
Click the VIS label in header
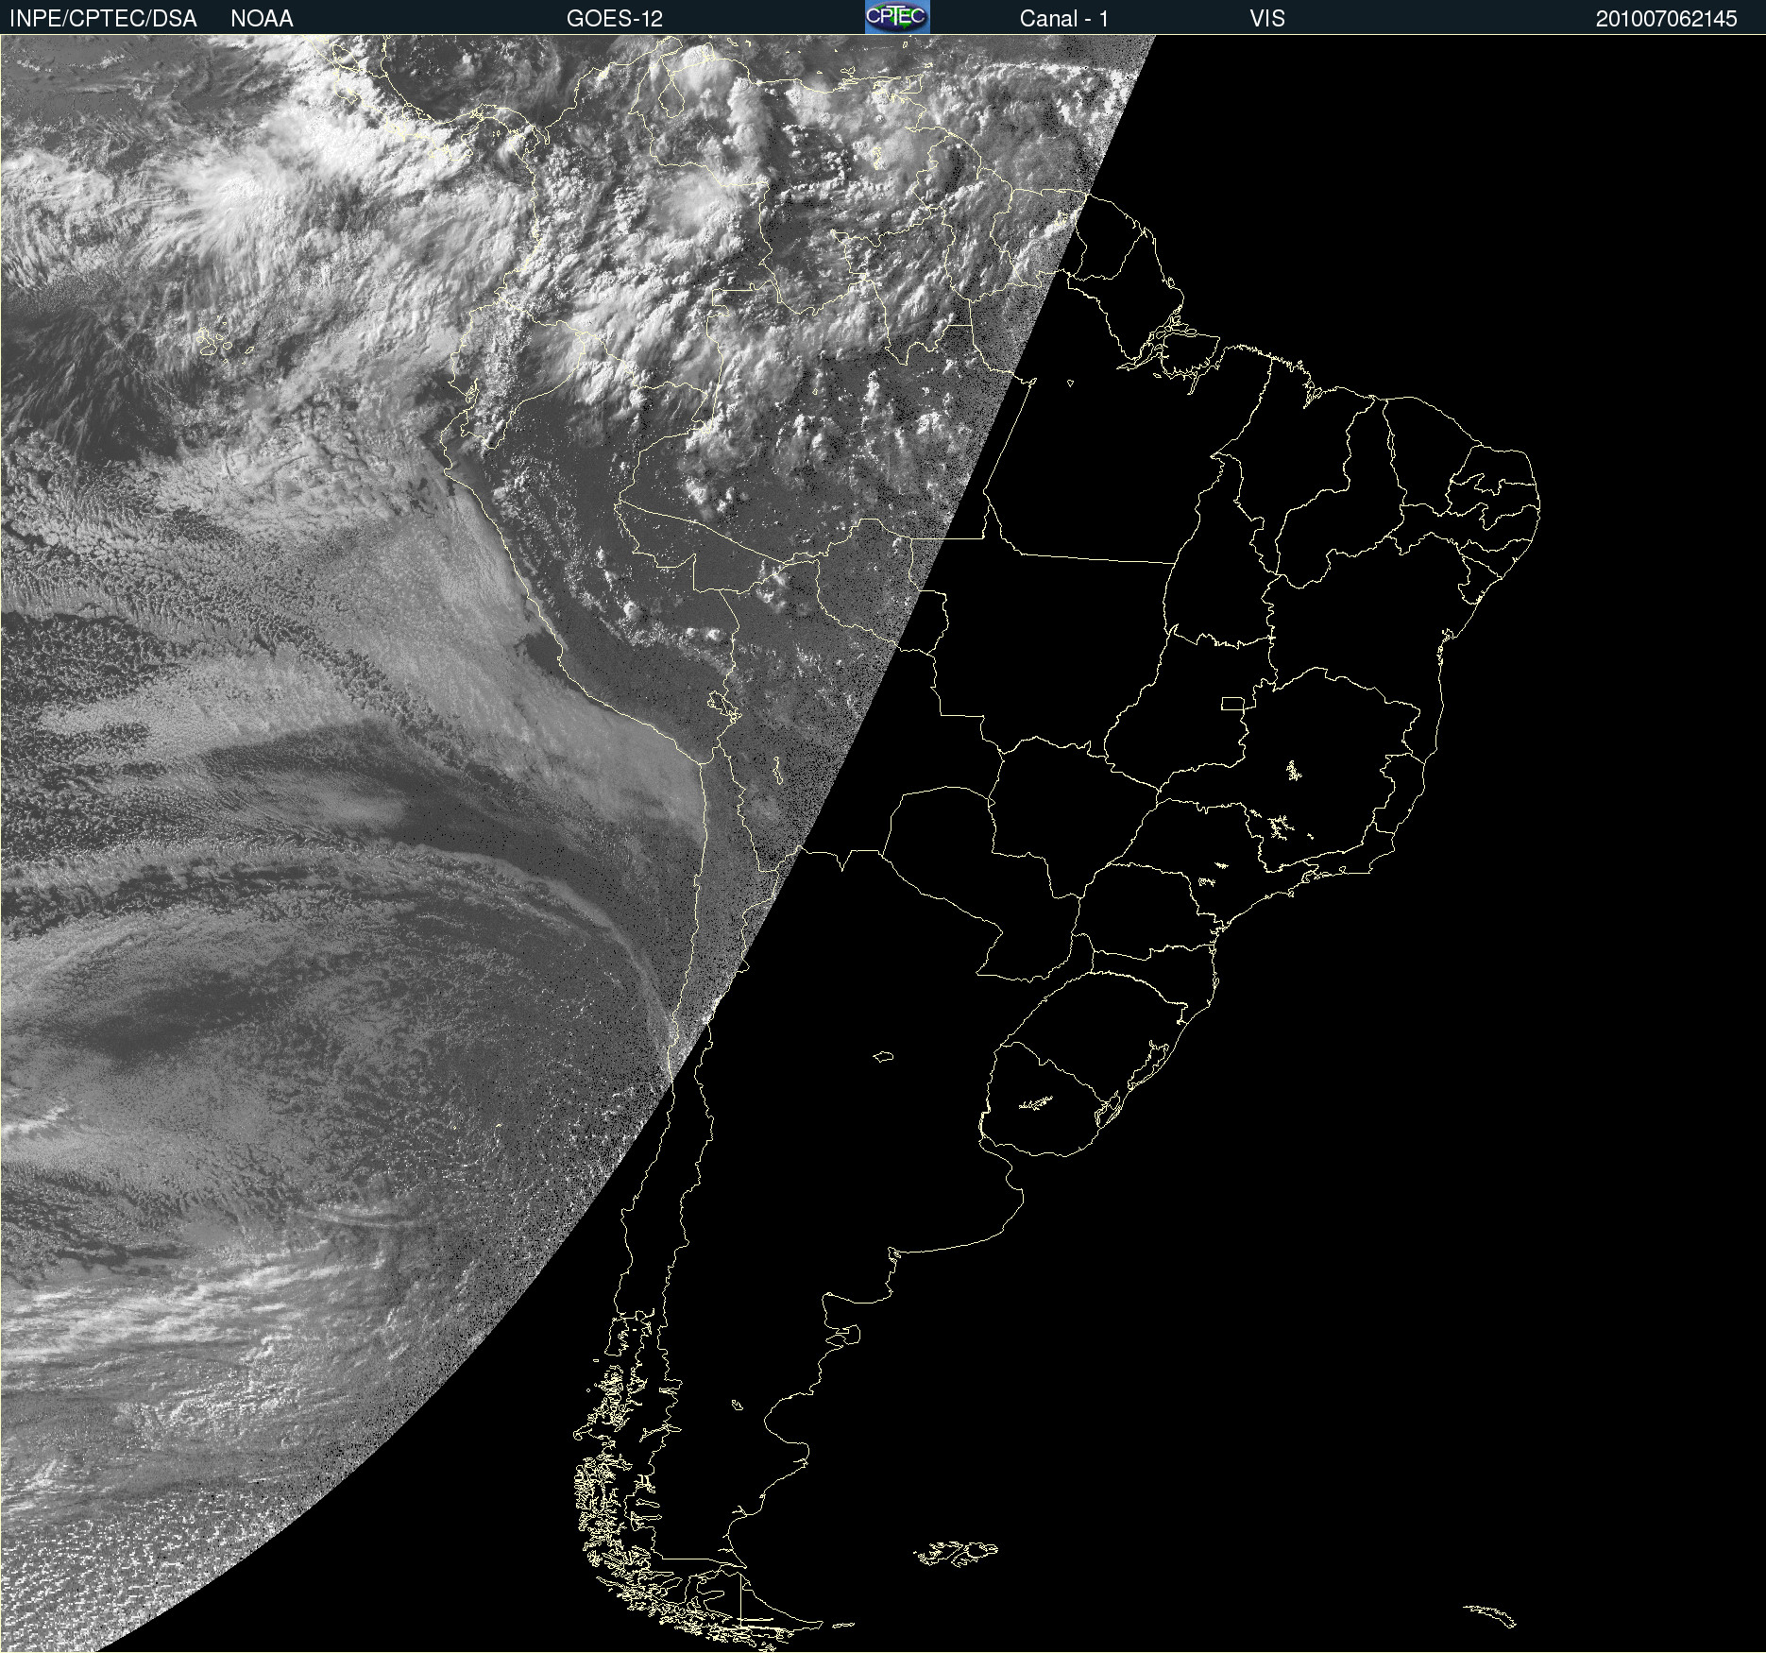[x=1267, y=19]
